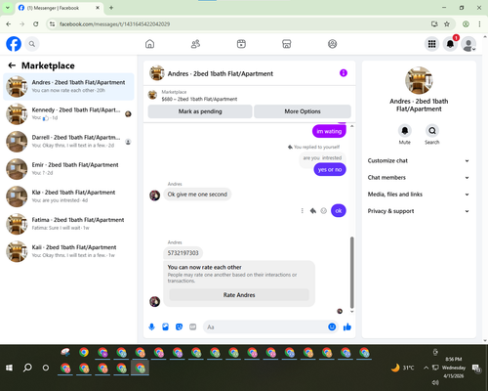
Task: Open Windows taskbar search
Action: (27, 368)
